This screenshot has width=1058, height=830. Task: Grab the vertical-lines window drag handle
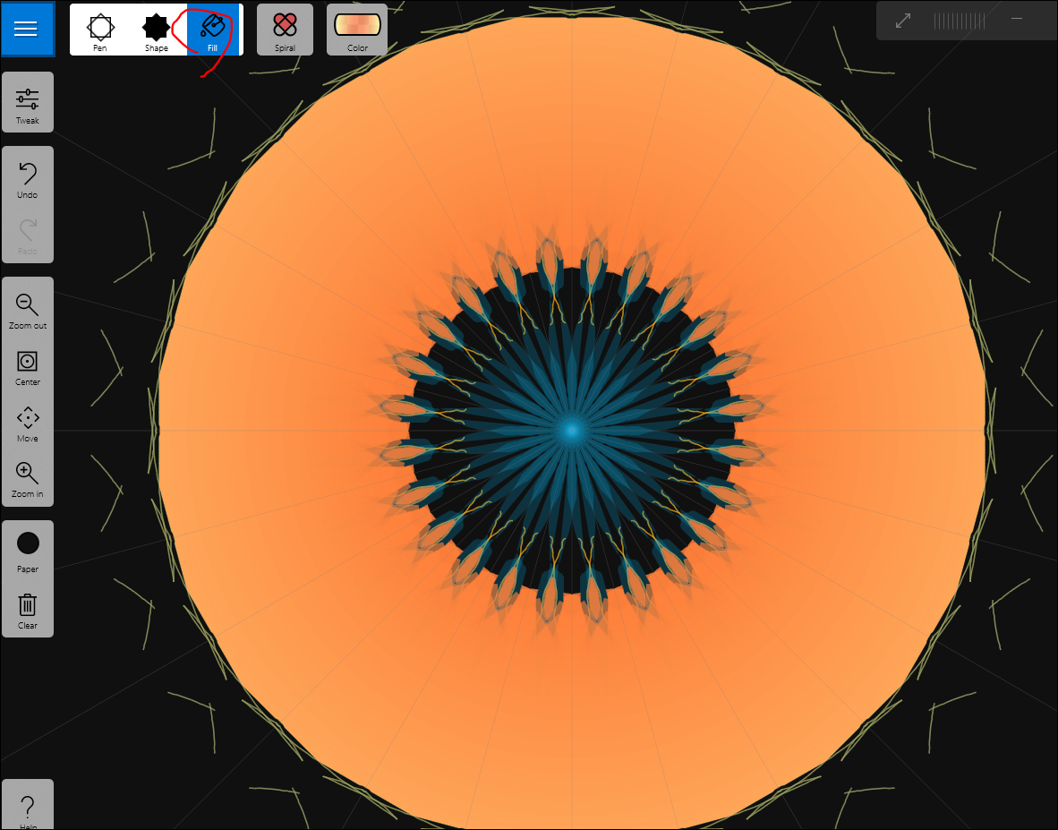(959, 21)
